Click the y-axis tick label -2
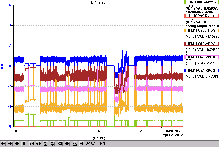Image resolution: width=219 pixels, height=147 pixels. coord(9,86)
